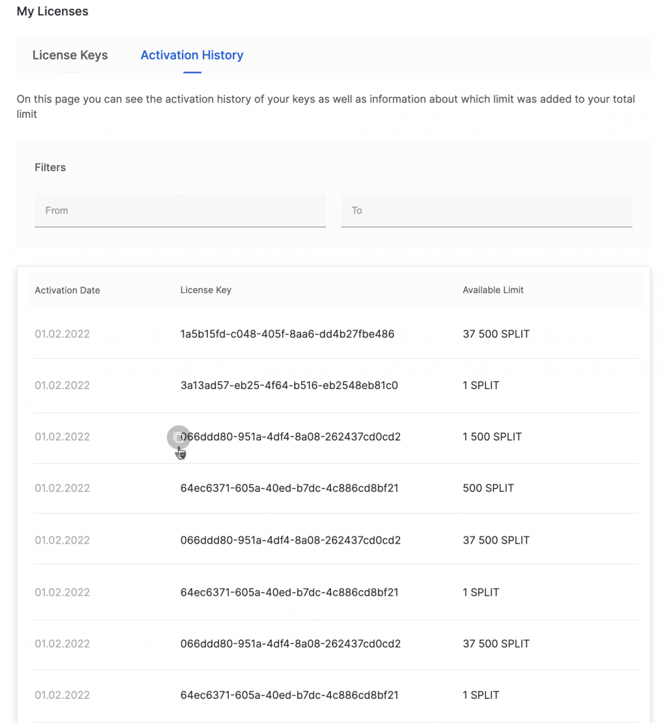Click the License Key column header
Viewport: 665px width, 723px height.
[x=205, y=291]
